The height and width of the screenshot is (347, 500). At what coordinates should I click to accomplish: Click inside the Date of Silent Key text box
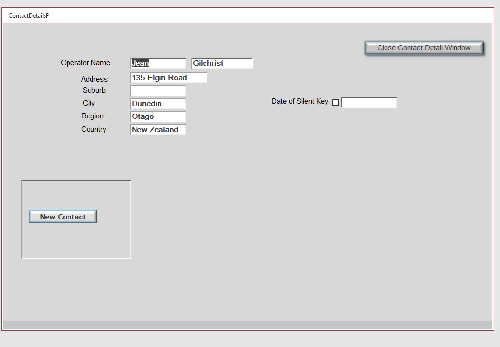click(369, 102)
